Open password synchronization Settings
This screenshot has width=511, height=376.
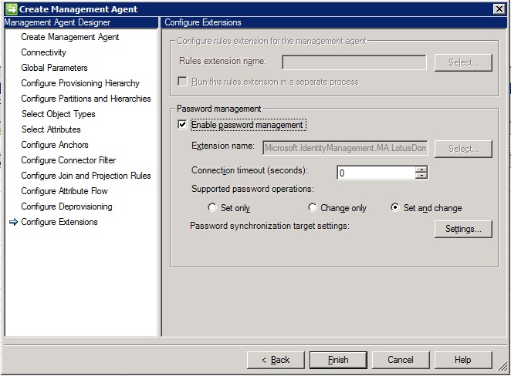click(x=463, y=229)
